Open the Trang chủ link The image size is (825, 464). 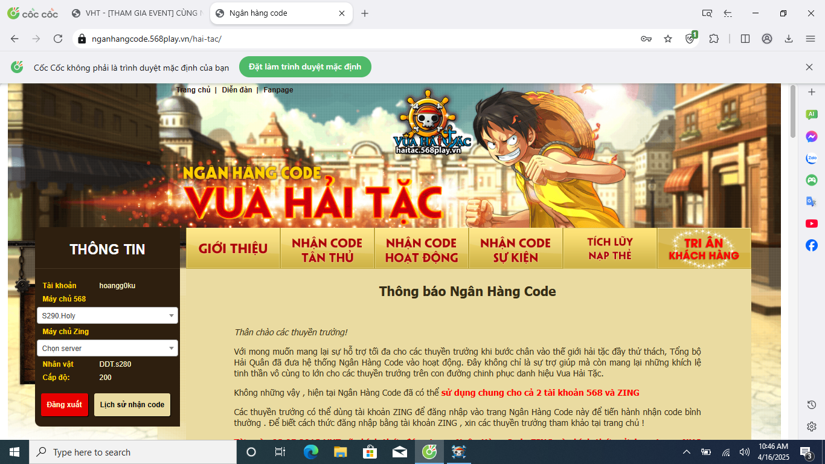(193, 90)
